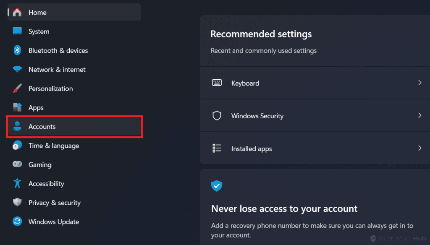
Task: Select the System monitor icon
Action: 17,31
